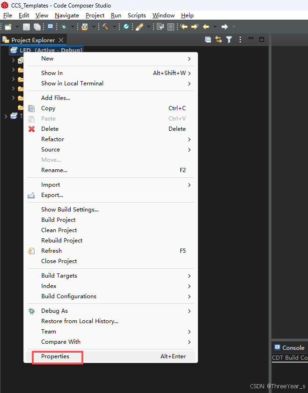This screenshot has height=393, width=308.
Task: Expand the includes node under LED project
Action: point(13,60)
